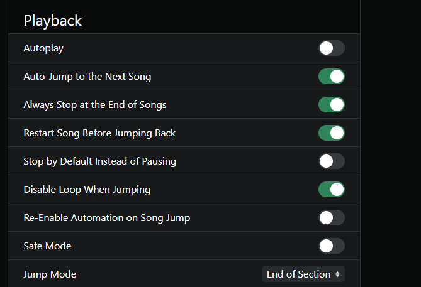Viewport: 421px width, 287px height.
Task: Enable the Stop by Default Instead of Pausing switch
Action: [332, 161]
